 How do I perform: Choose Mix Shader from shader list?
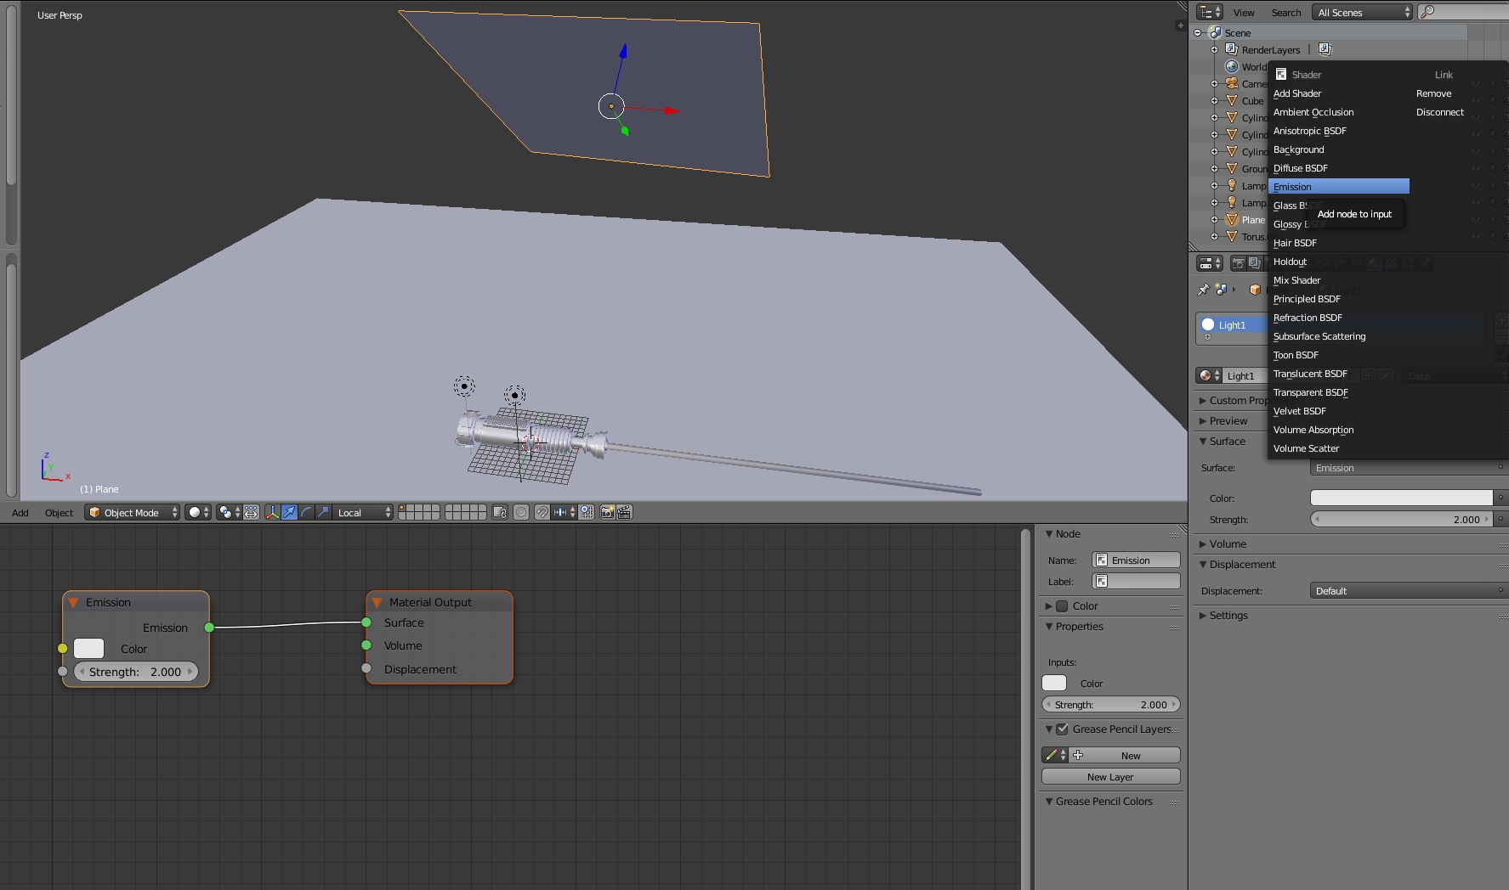pyautogui.click(x=1339, y=280)
